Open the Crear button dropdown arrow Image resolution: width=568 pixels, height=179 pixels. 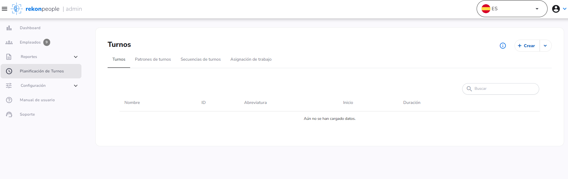click(545, 46)
